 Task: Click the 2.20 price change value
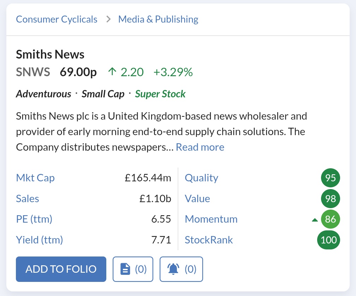(132, 72)
